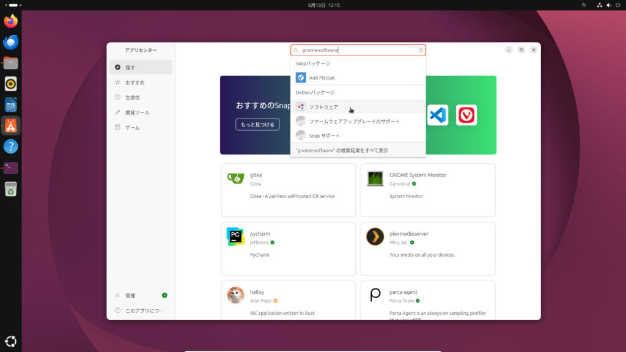
Task: Click the ソフトウェア app icon
Action: point(301,106)
